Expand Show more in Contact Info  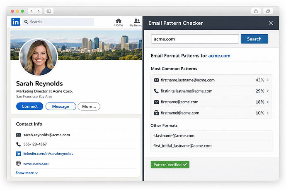[27, 173]
